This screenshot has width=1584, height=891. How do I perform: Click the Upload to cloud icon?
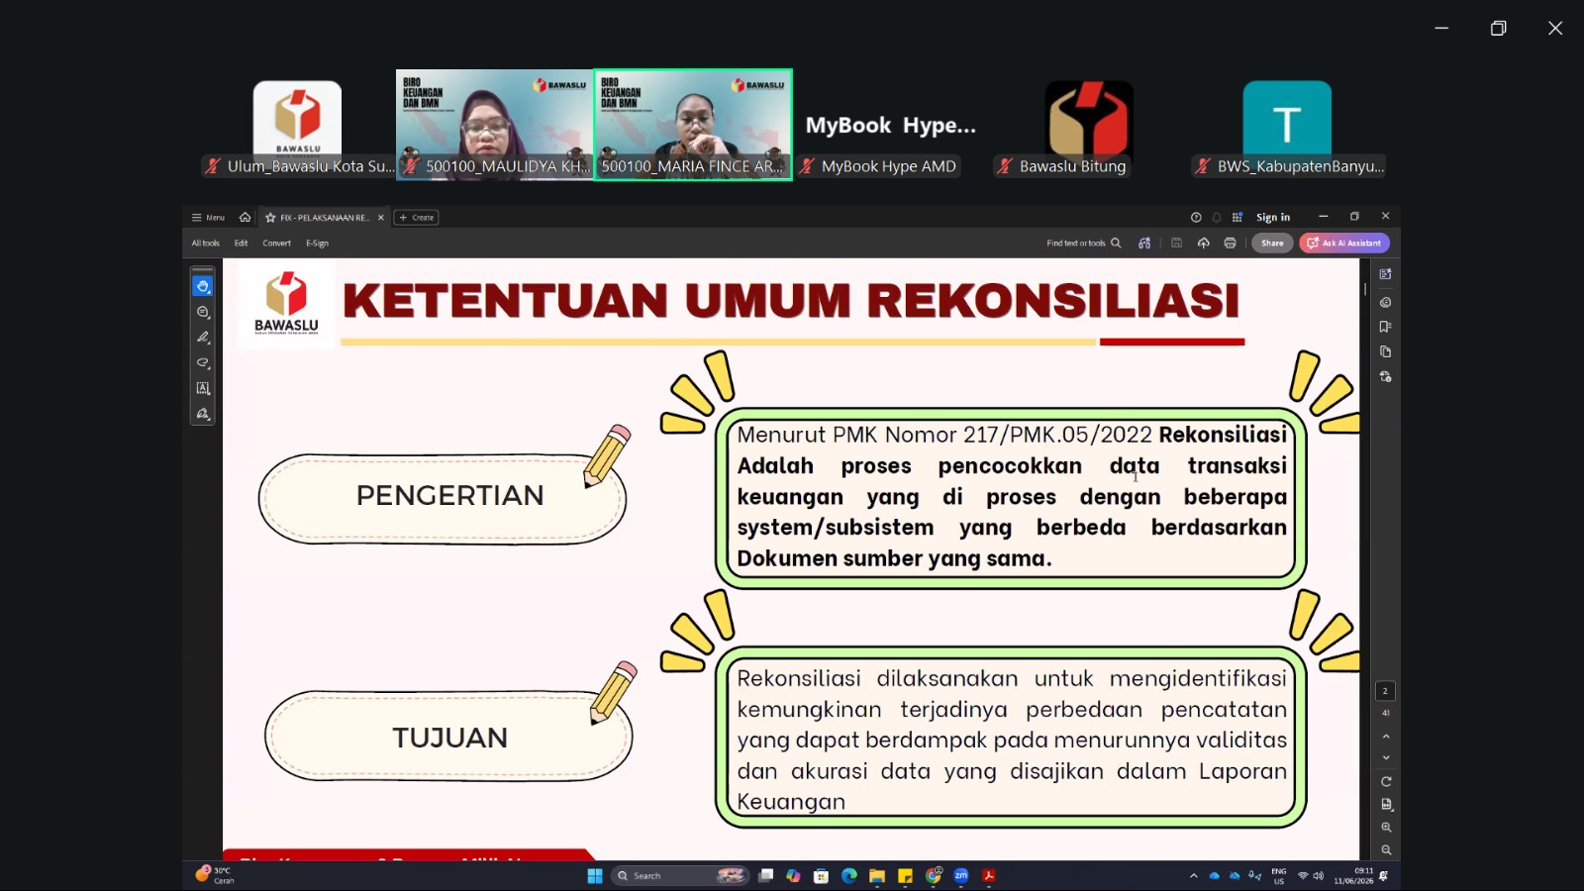coord(1203,243)
